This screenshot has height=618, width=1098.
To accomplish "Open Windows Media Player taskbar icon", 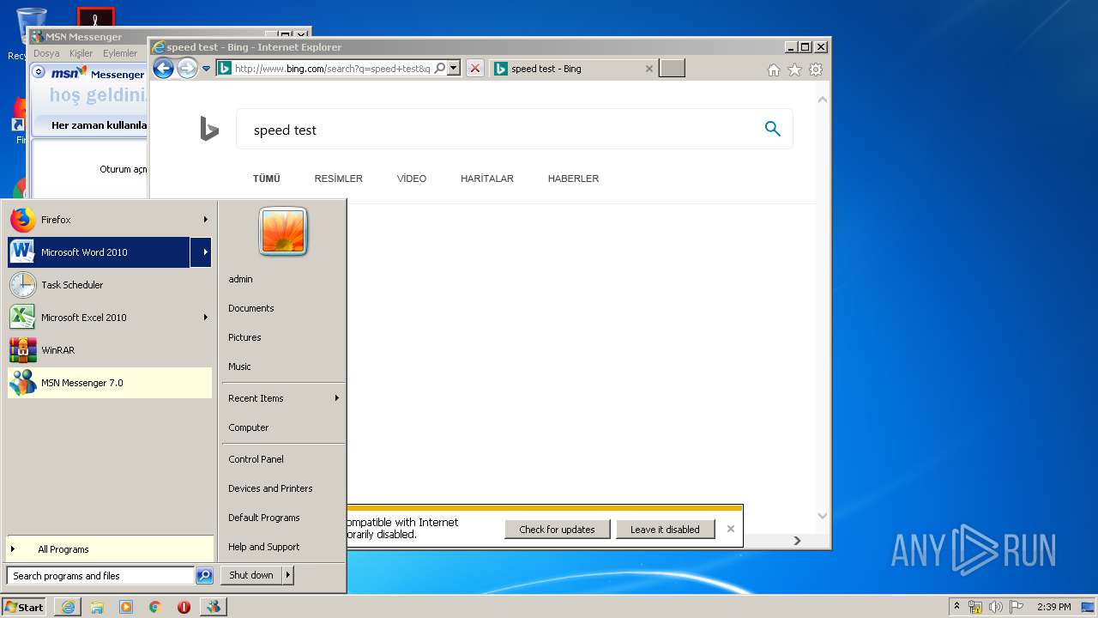I will coord(126,607).
